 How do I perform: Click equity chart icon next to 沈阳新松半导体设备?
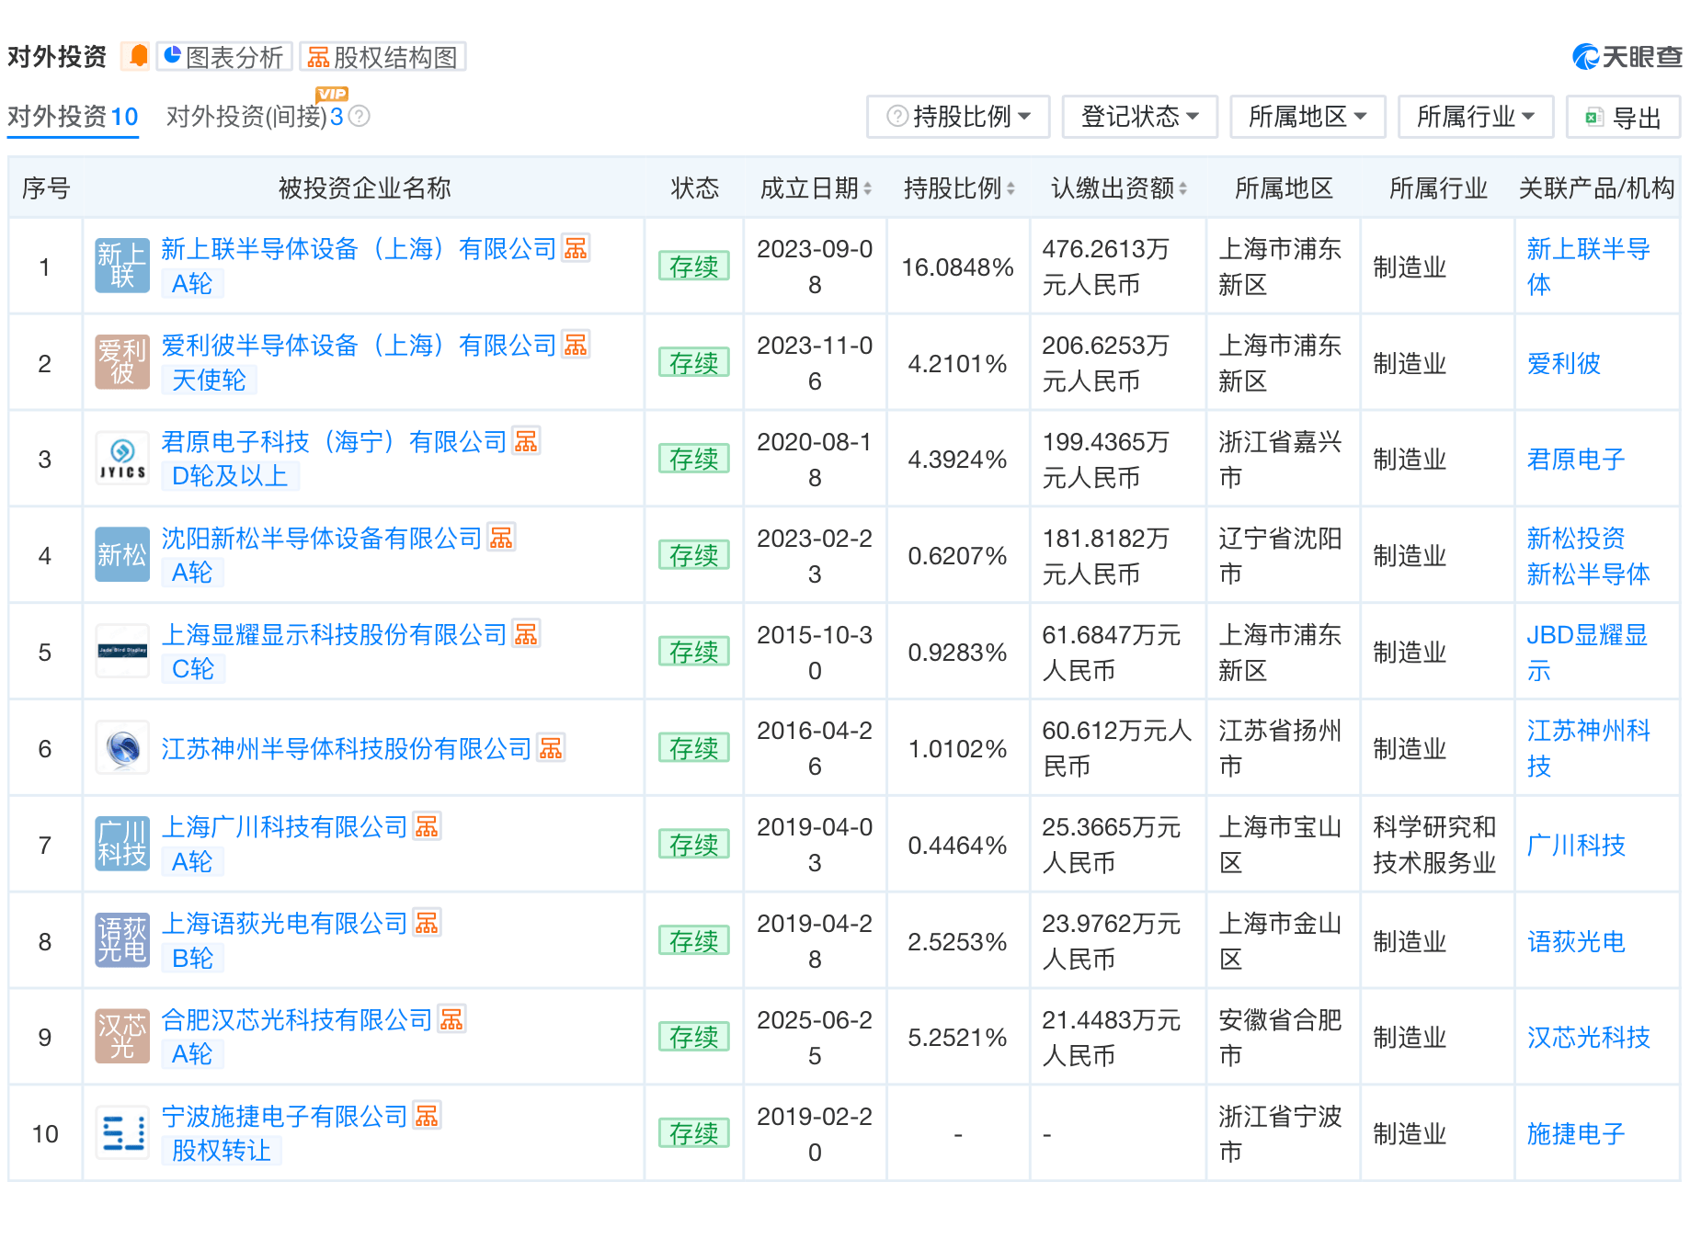click(x=501, y=538)
